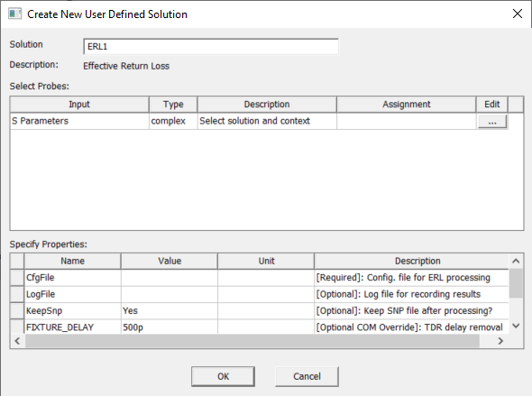Image resolution: width=532 pixels, height=396 pixels.
Task: Click the left arrow of horizontal scrollbar
Action: (x=18, y=341)
